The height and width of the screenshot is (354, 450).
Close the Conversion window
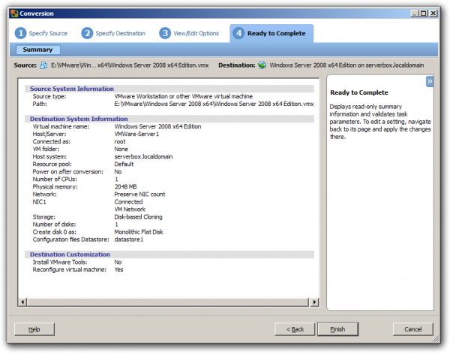tap(433, 14)
